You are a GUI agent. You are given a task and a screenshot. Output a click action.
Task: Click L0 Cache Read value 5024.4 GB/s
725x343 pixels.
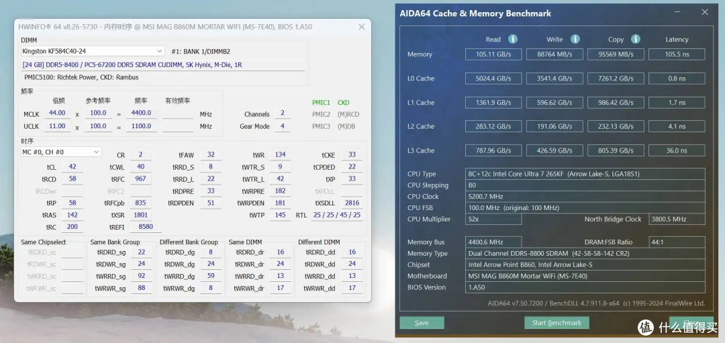coord(493,78)
